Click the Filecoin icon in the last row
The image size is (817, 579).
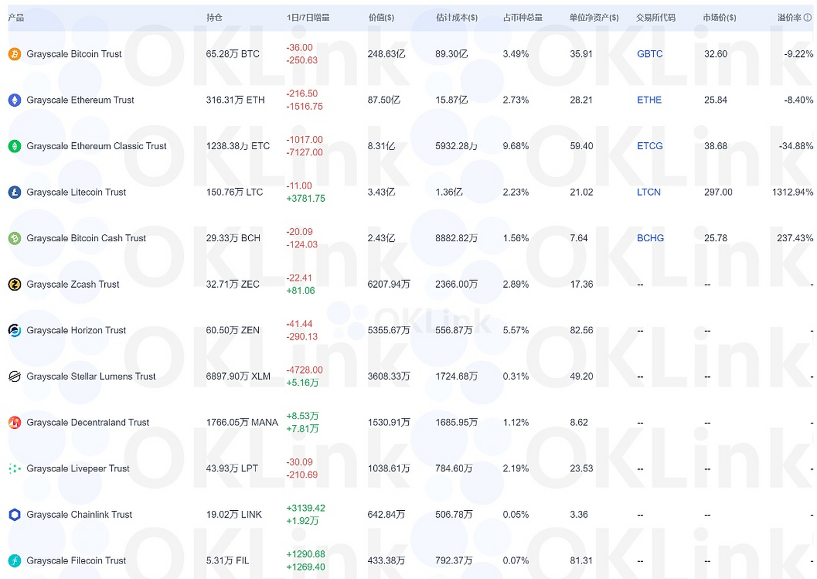tap(14, 561)
